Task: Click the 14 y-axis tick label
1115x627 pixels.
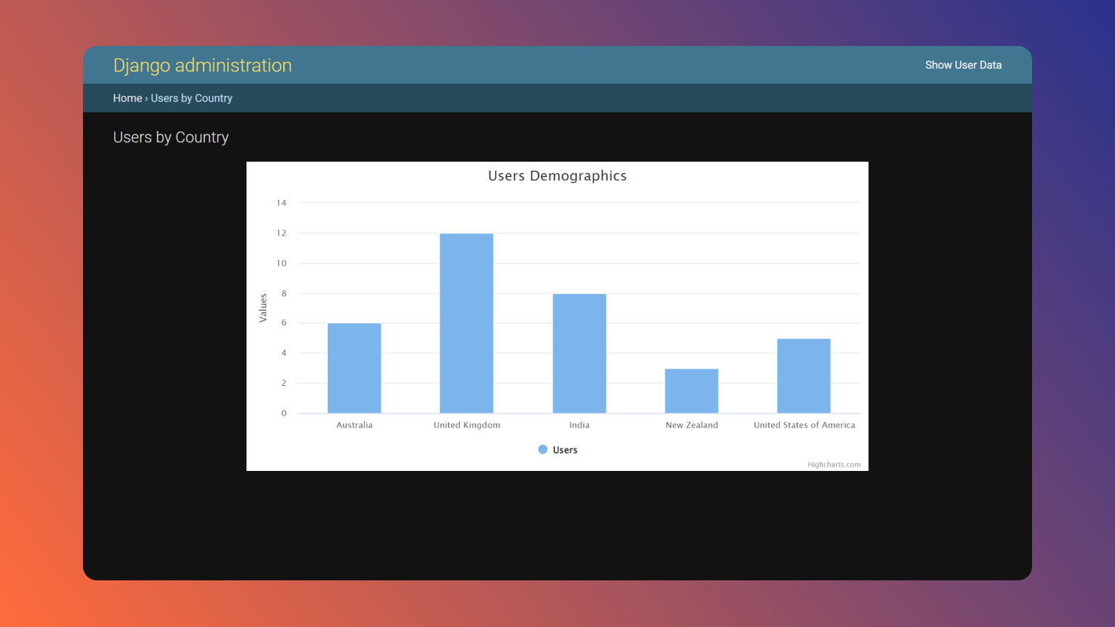Action: (282, 203)
